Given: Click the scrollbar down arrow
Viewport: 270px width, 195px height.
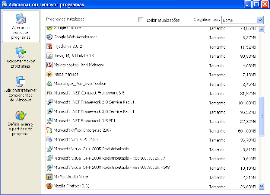Looking at the screenshot, I should pos(262,186).
